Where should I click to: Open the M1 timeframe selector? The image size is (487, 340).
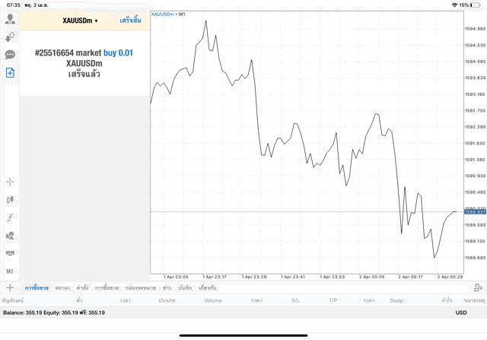[10, 272]
